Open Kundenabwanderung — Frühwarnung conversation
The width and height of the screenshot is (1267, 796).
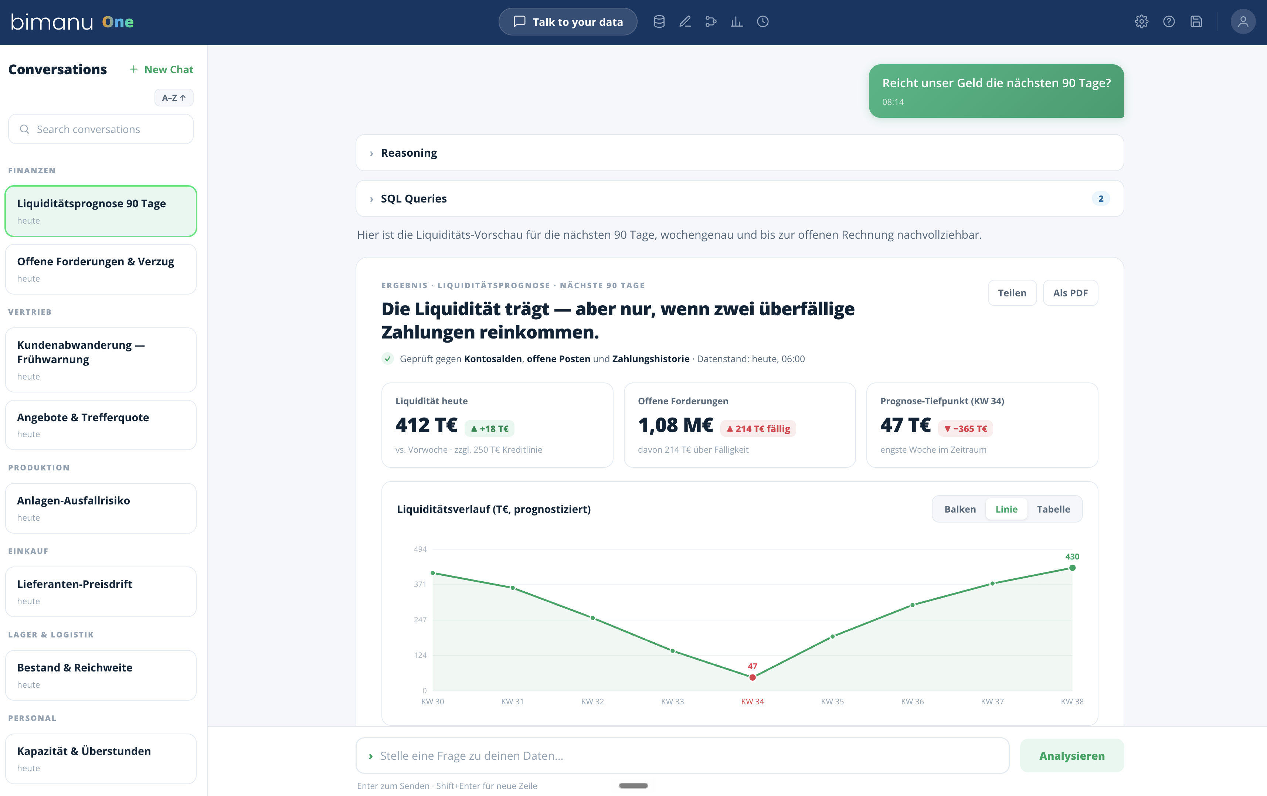pyautogui.click(x=101, y=360)
